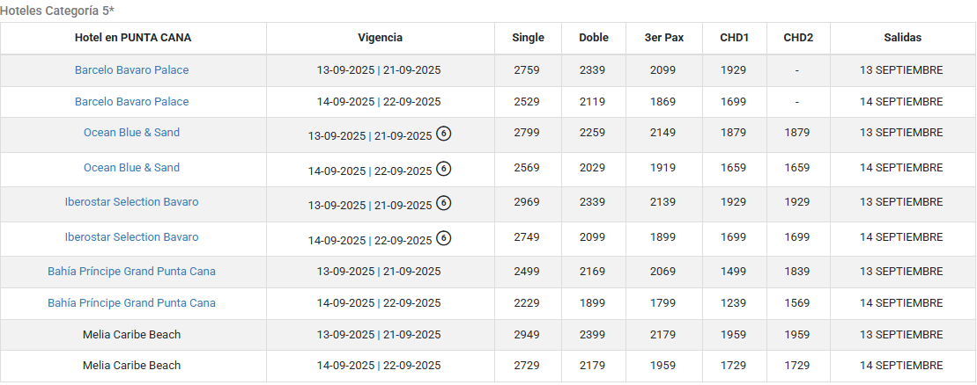Open the first Bahía Príncipe Grand Punta Cana link
This screenshot has width=977, height=385.
132,272
